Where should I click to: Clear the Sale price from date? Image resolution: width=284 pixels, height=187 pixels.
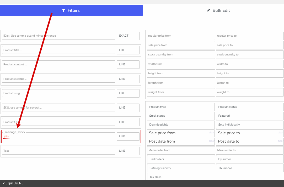[x=212, y=133]
